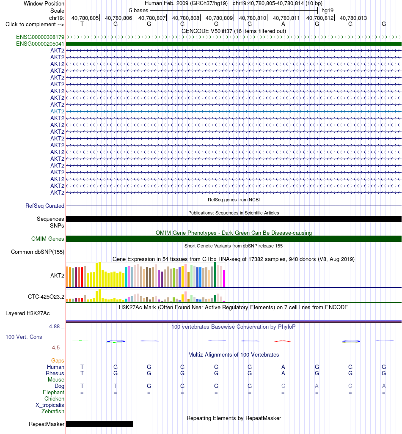Click the 'RefSeq Curated' track label

[45, 206]
